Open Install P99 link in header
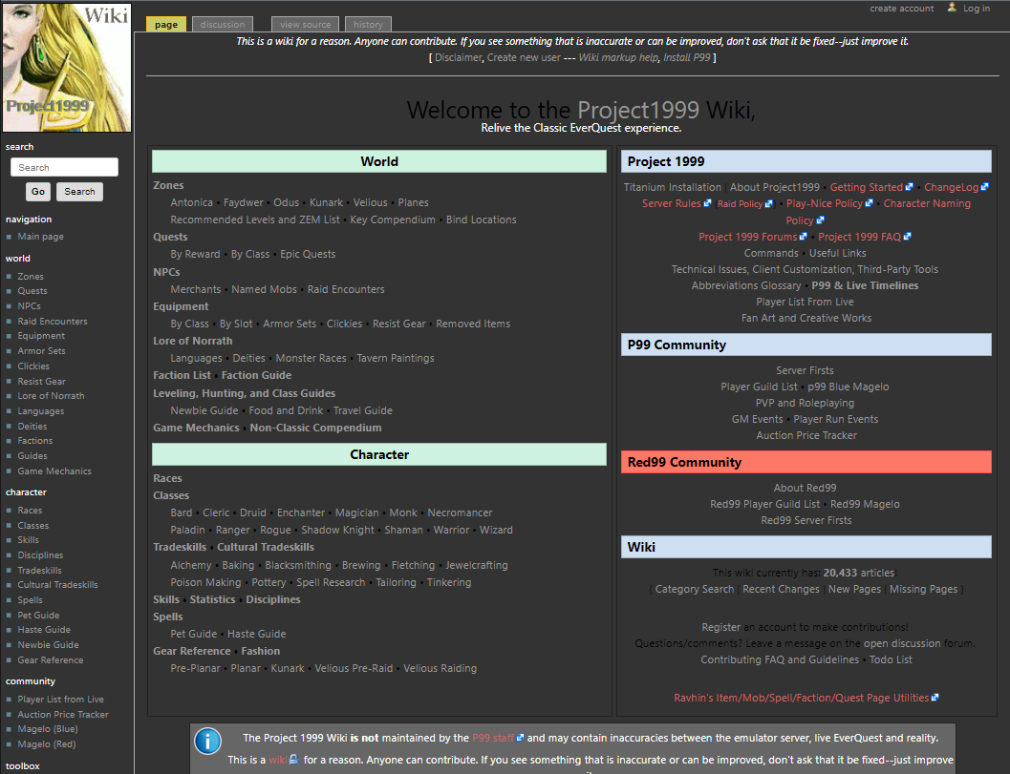 tap(687, 57)
